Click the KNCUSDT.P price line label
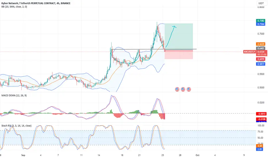The width and height of the screenshot is (268, 158). (249, 52)
